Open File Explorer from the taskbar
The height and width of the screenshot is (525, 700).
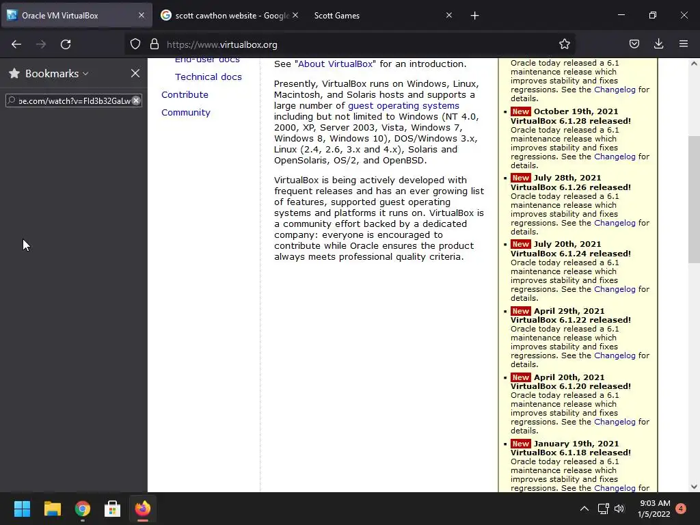(52, 509)
